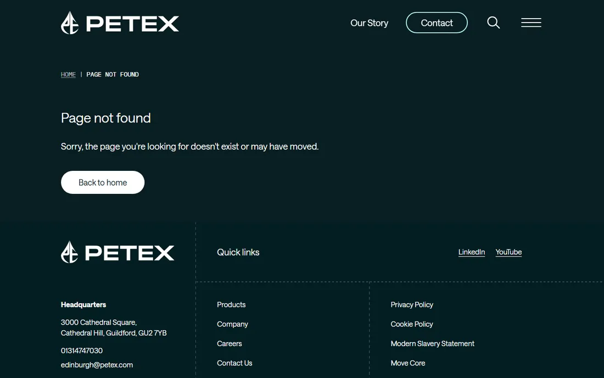Screen dimensions: 604x378
Task: Open the Move Core link
Action: coord(407,363)
